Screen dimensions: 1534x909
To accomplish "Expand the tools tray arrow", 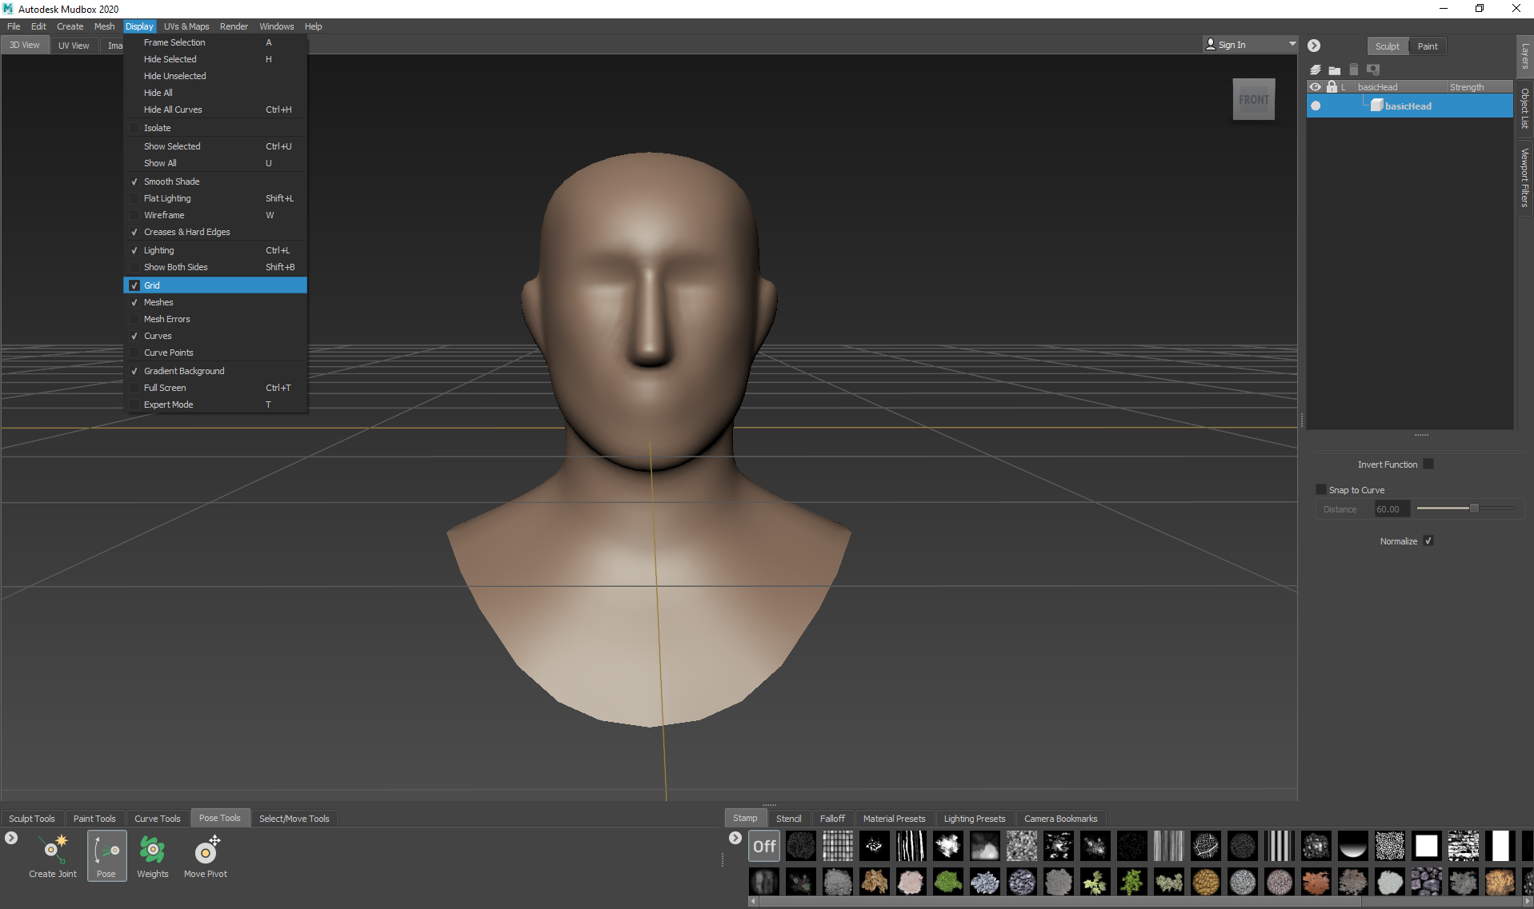I will tap(11, 838).
